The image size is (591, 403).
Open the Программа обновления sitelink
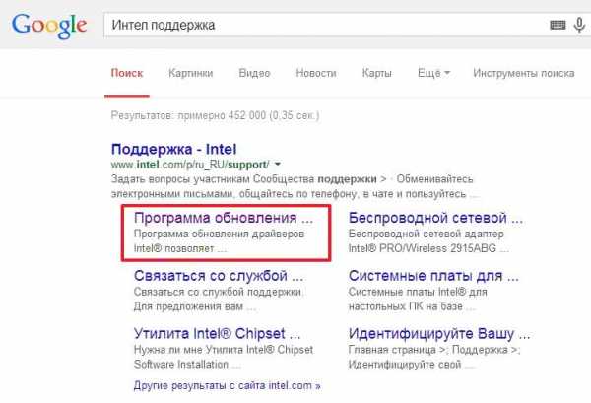(x=224, y=218)
